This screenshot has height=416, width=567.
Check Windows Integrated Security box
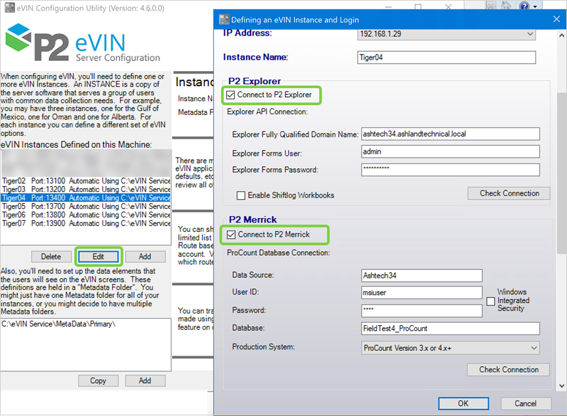[490, 300]
